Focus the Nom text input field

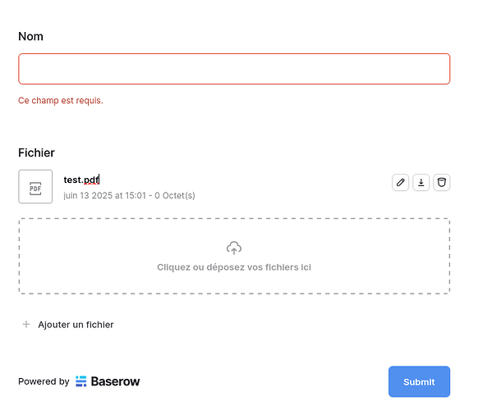point(234,69)
